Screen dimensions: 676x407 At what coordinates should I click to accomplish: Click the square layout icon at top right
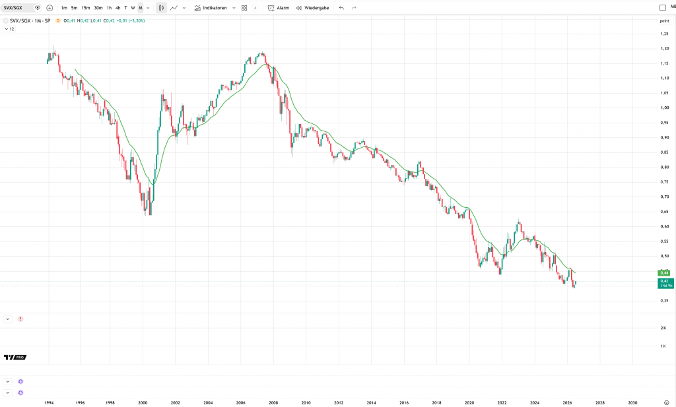663,7
